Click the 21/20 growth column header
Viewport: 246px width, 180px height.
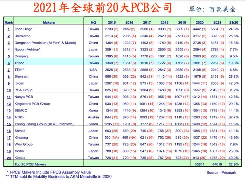(234, 22)
